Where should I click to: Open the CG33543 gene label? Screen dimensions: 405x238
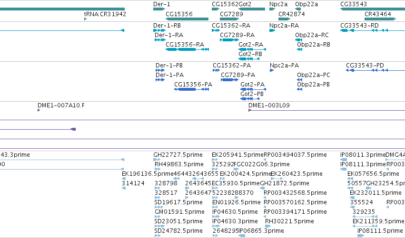tap(354, 4)
